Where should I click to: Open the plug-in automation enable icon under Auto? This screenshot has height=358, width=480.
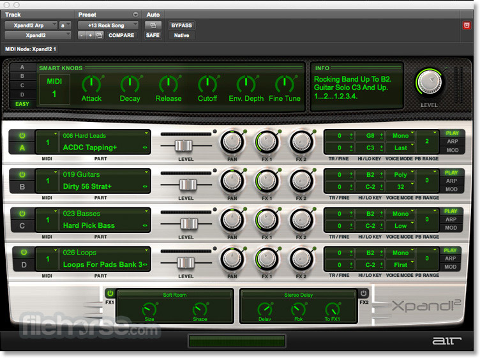[x=153, y=26]
